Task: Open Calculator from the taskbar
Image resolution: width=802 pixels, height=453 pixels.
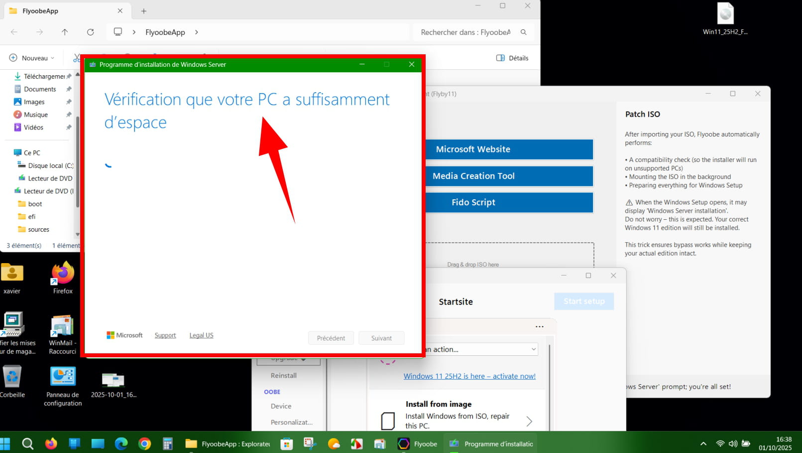Action: tap(168, 444)
